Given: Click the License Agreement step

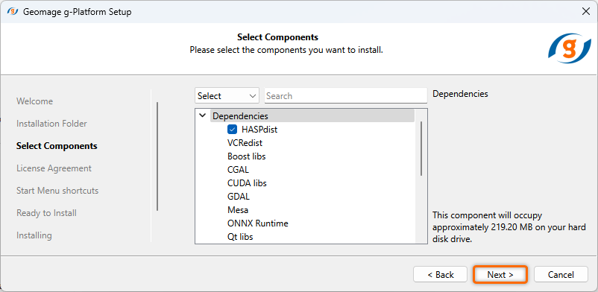Looking at the screenshot, I should (54, 168).
